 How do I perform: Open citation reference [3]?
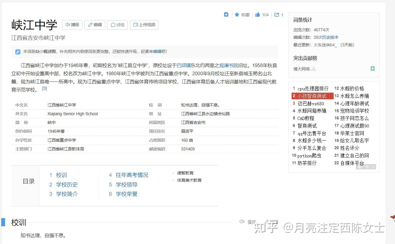pos(44,88)
